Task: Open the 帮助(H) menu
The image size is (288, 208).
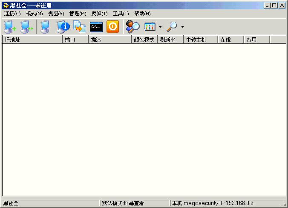Action: pyautogui.click(x=142, y=14)
